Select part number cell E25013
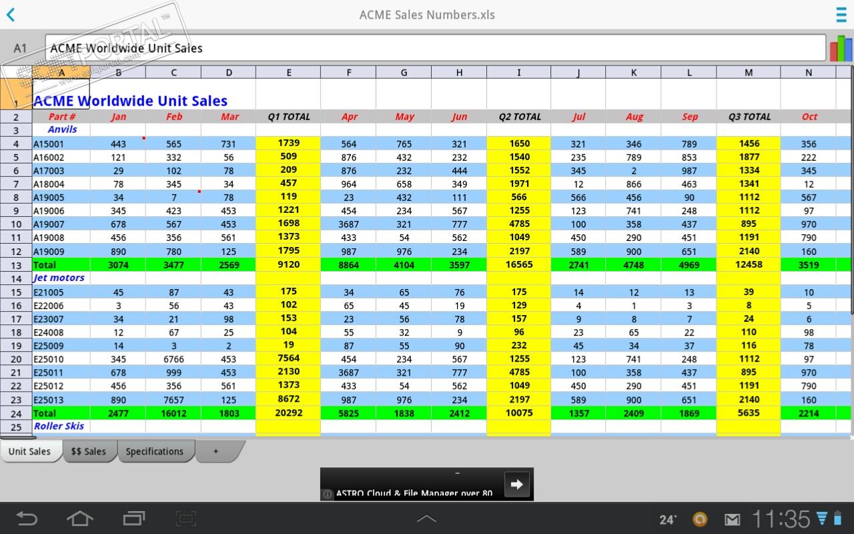The image size is (854, 534). [x=61, y=400]
